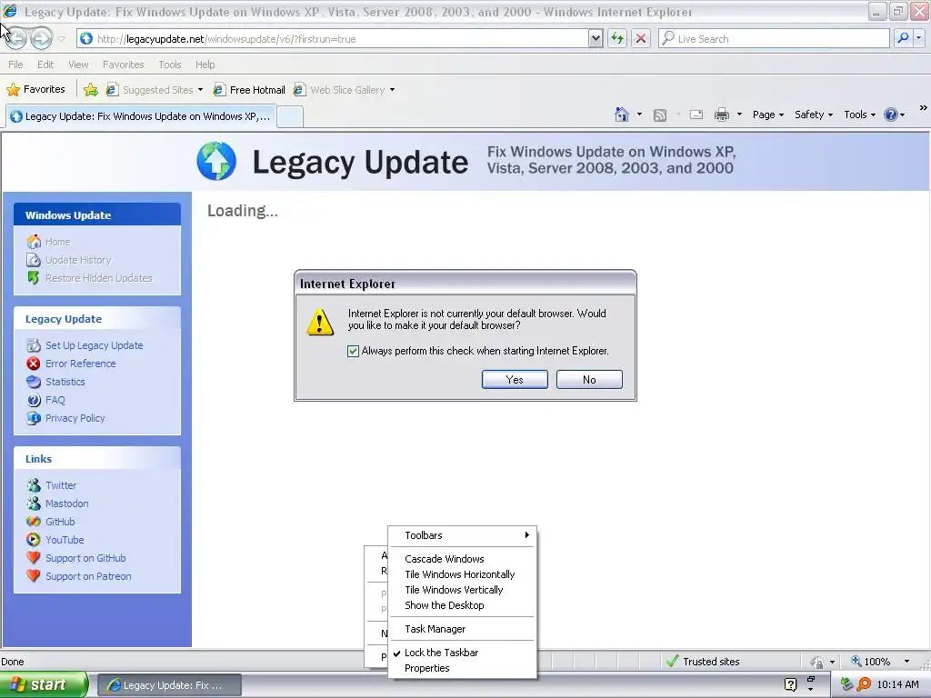The image size is (931, 698).
Task: Expand the Home button dropdown arrow
Action: point(639,115)
